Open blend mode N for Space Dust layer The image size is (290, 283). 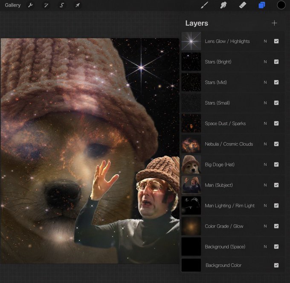265,123
